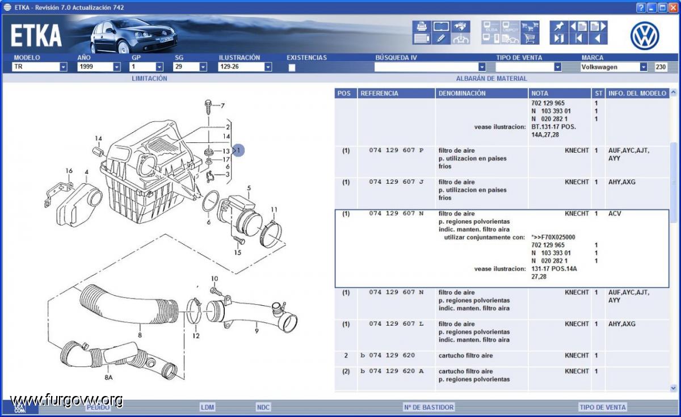Click the ST column header
Screen dimensions: 681x417
coord(599,93)
